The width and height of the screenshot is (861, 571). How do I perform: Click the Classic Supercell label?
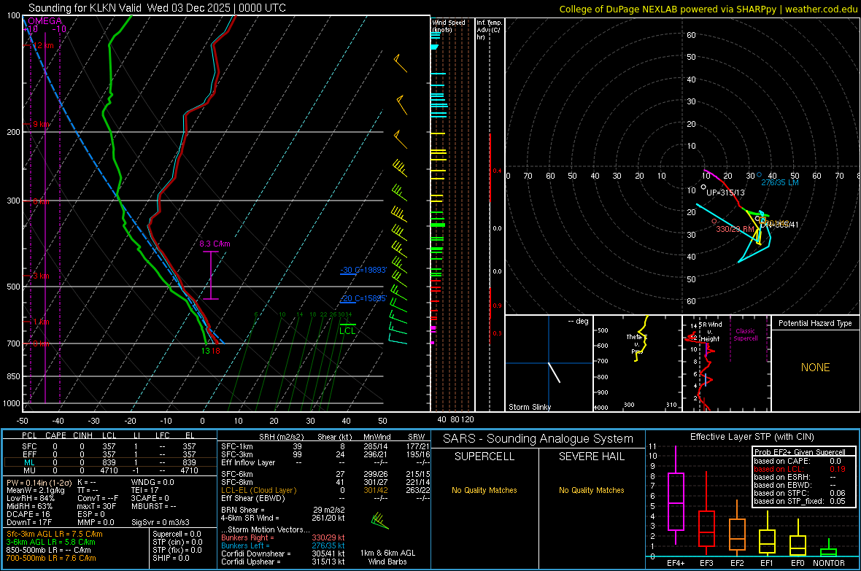(x=746, y=335)
